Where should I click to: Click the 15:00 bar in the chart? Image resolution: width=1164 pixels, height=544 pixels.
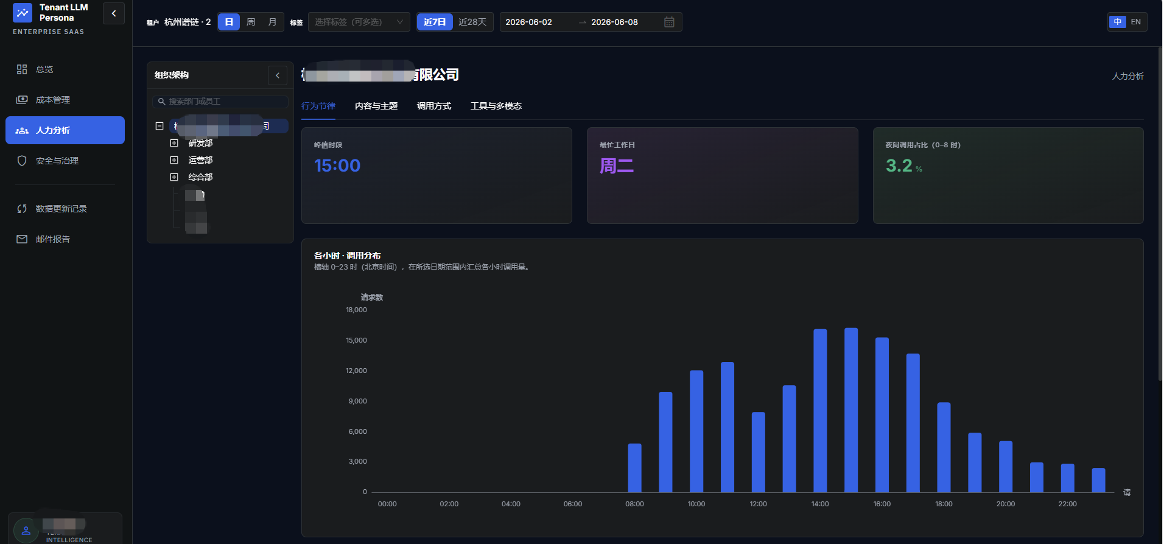point(851,410)
